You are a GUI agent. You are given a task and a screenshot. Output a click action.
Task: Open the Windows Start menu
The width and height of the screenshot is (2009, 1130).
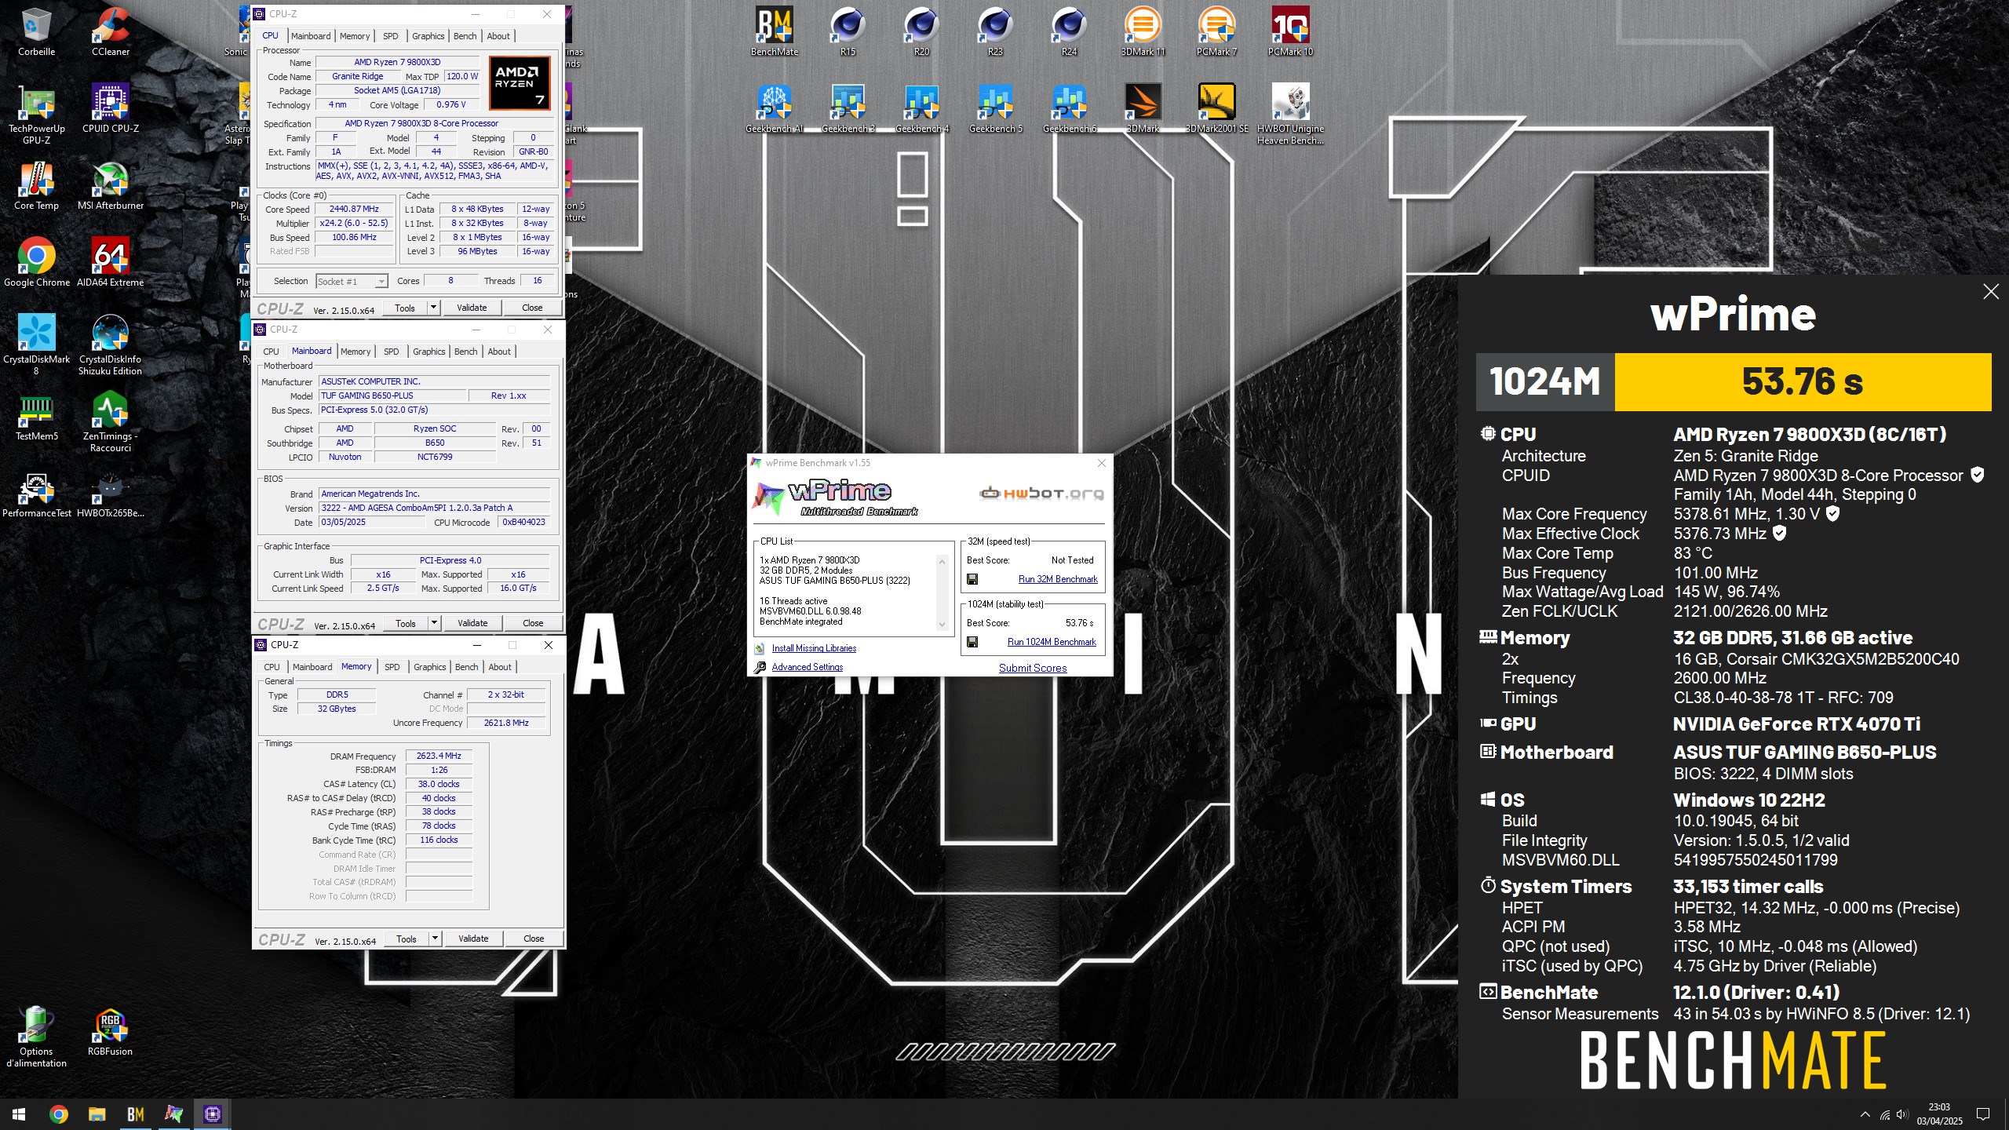coord(19,1114)
